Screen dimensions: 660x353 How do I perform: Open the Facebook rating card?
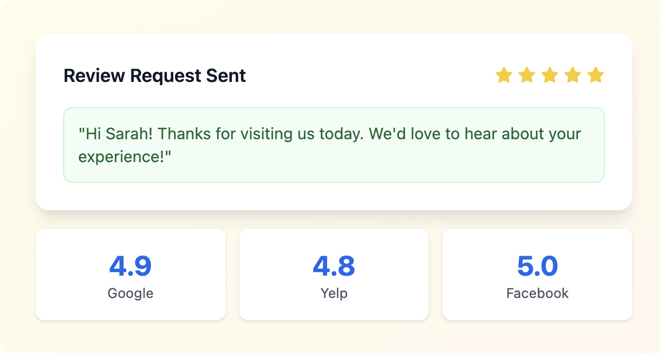(x=537, y=274)
